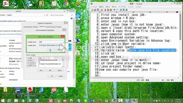183x103 pixels.
Task: Click the Variable name input field
Action: pos(51,42)
